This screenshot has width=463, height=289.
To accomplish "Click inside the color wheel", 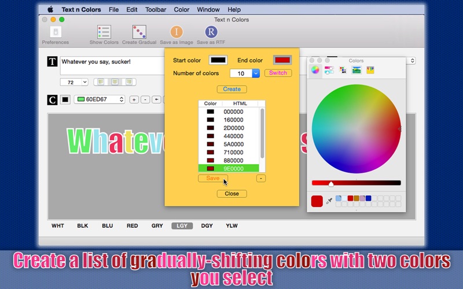I will pyautogui.click(x=357, y=129).
